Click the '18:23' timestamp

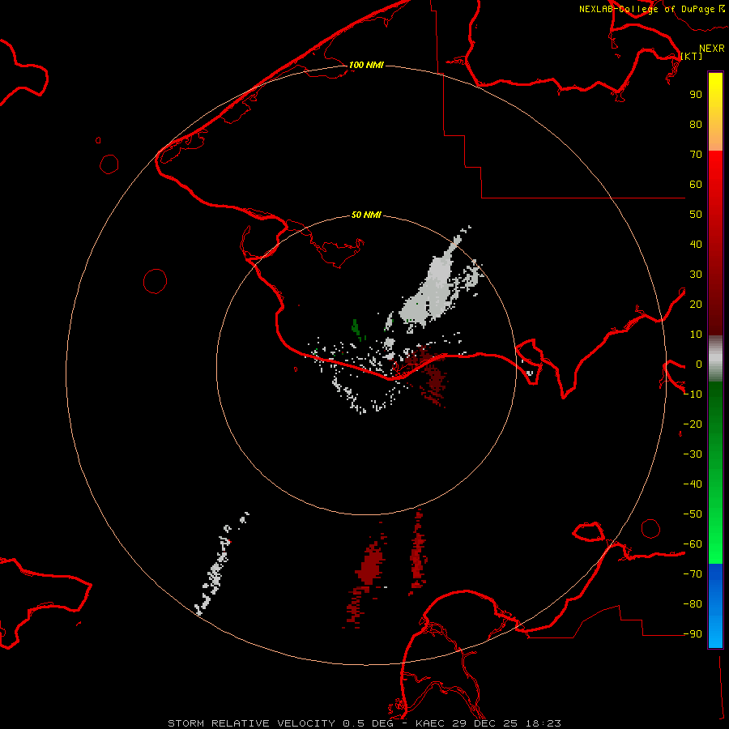point(543,723)
